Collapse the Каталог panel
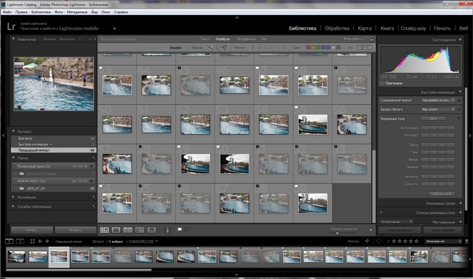This screenshot has height=279, width=473. [x=13, y=131]
